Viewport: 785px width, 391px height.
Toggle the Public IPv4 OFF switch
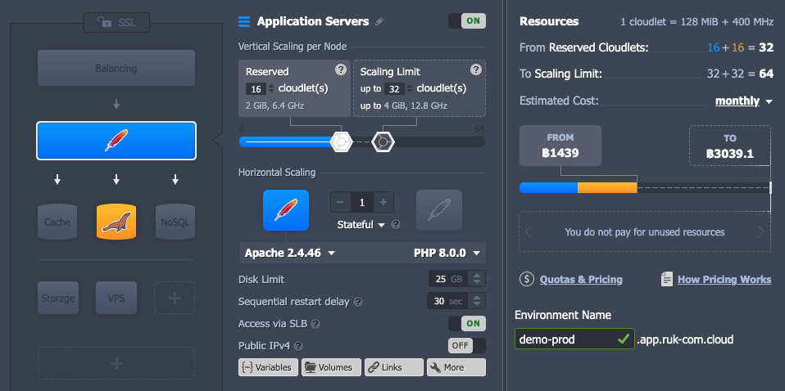pos(467,345)
